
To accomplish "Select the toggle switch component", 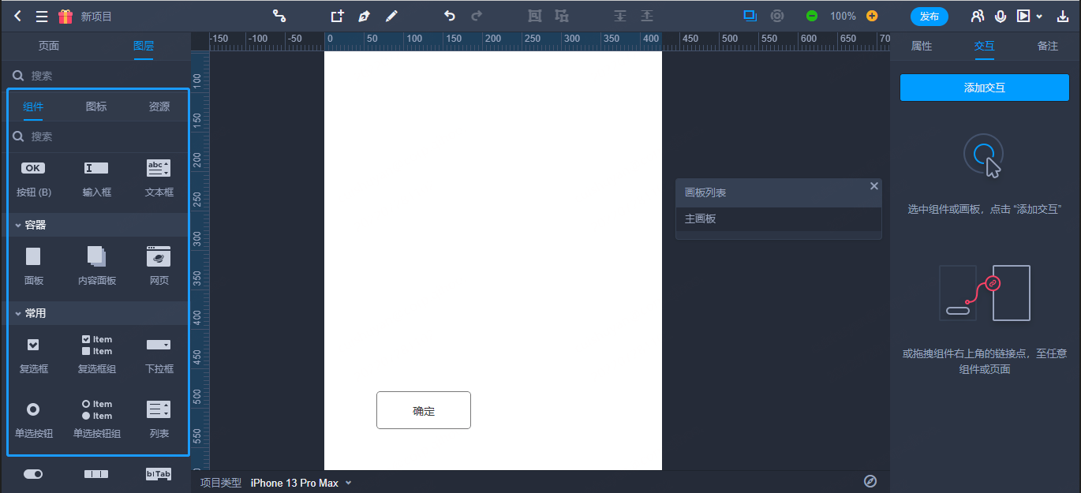I will (33, 473).
